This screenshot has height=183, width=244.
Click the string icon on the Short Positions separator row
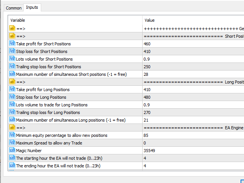click(12, 36)
